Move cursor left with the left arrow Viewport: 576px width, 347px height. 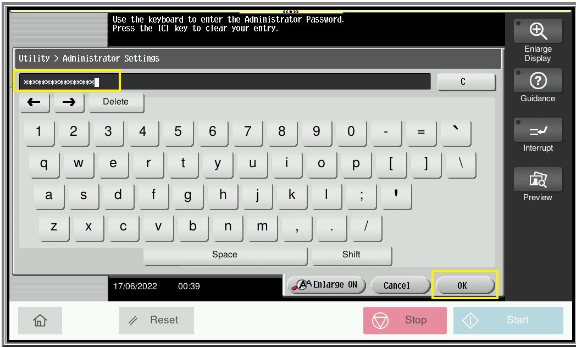(x=34, y=102)
